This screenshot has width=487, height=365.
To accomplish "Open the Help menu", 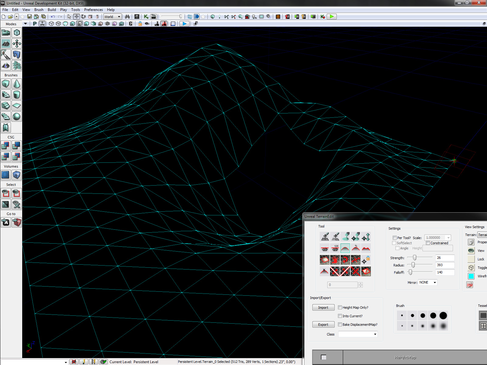I will click(x=111, y=10).
